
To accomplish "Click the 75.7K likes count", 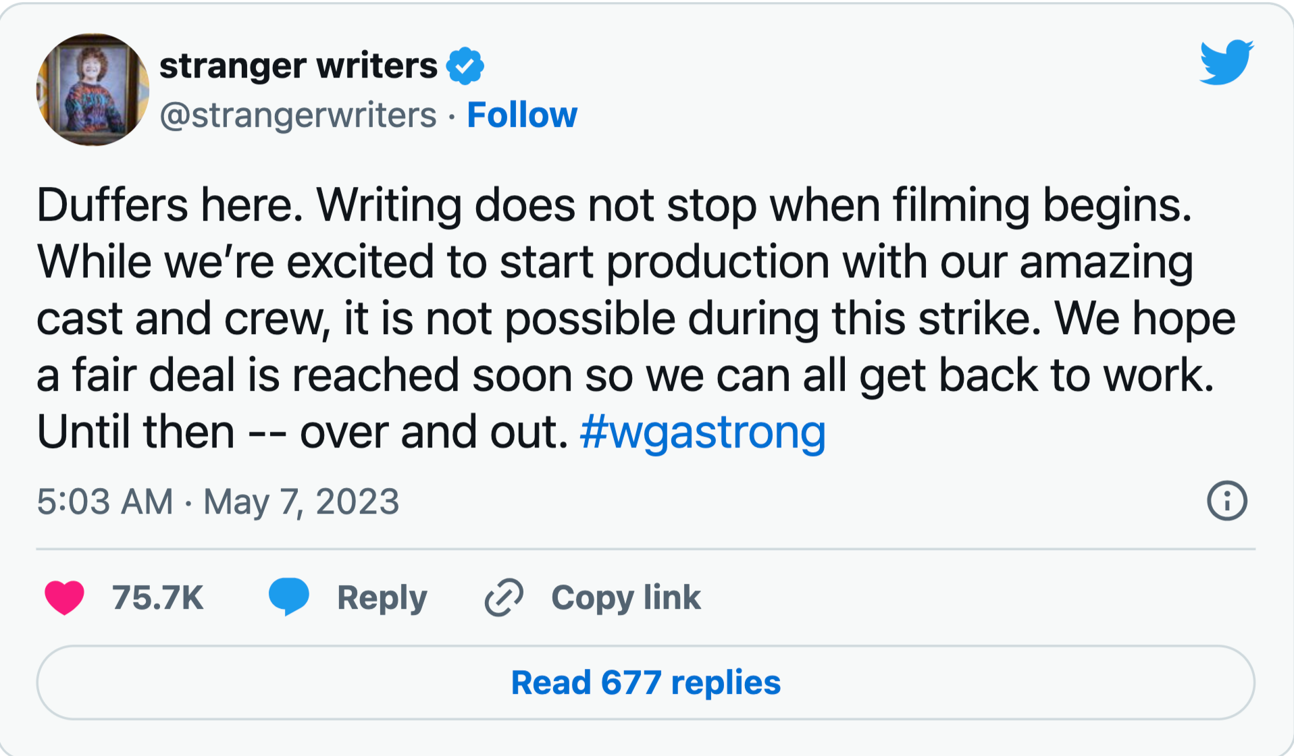I will [x=157, y=598].
